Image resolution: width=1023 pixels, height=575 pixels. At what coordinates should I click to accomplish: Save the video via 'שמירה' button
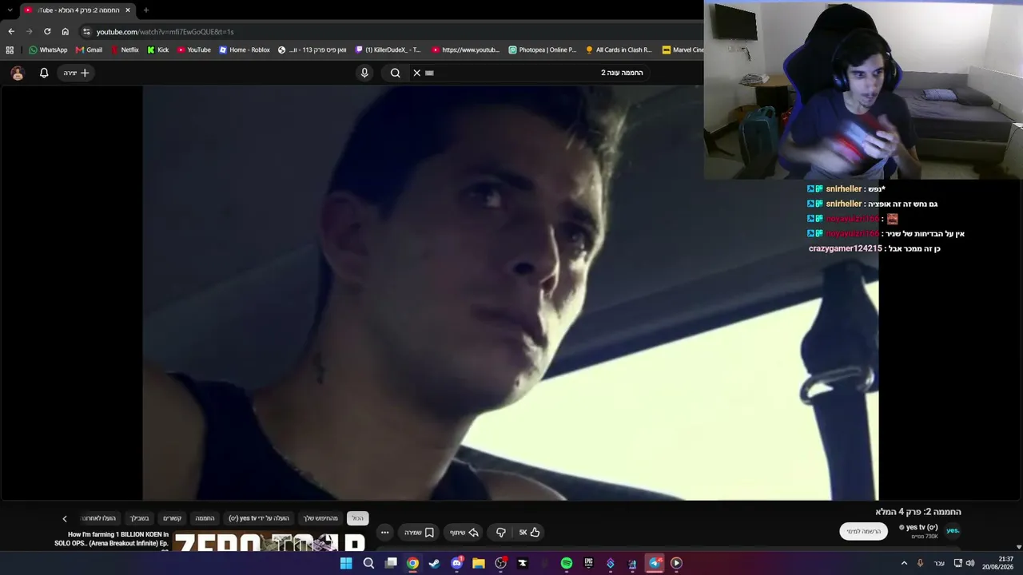[x=419, y=533]
